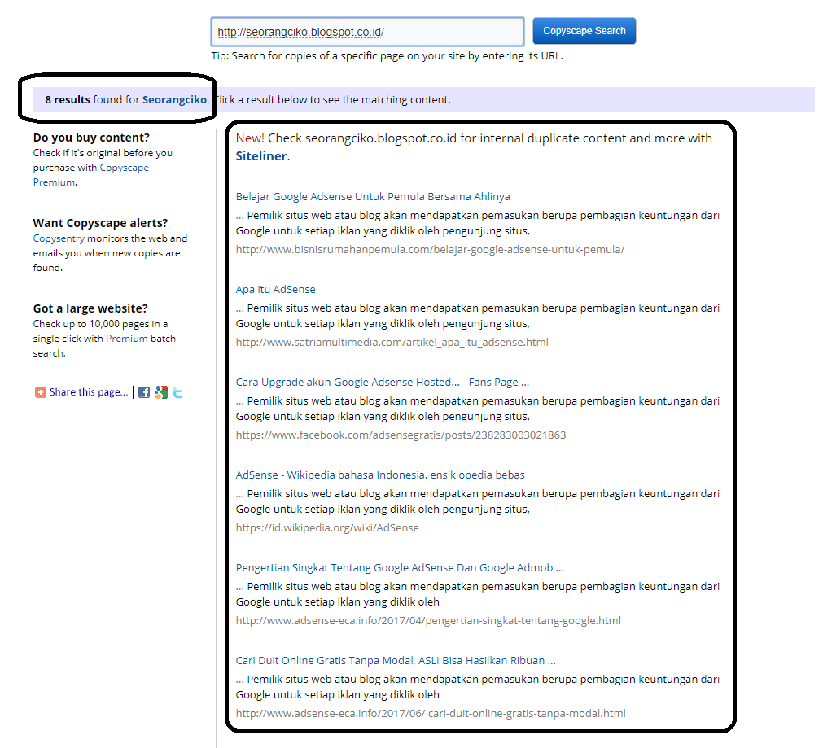The image size is (823, 748).
Task: Open the id.wikipedia.org AdSense URL
Action: (327, 527)
